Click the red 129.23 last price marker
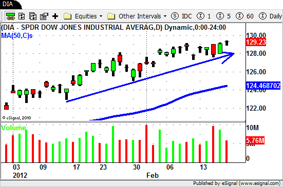283x187 pixels. click(256, 43)
